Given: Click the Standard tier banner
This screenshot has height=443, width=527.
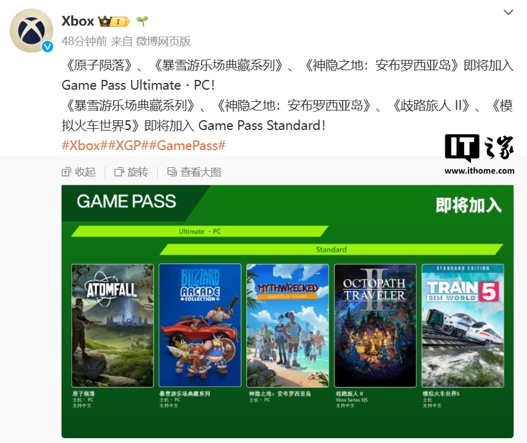Looking at the screenshot, I should coord(331,250).
